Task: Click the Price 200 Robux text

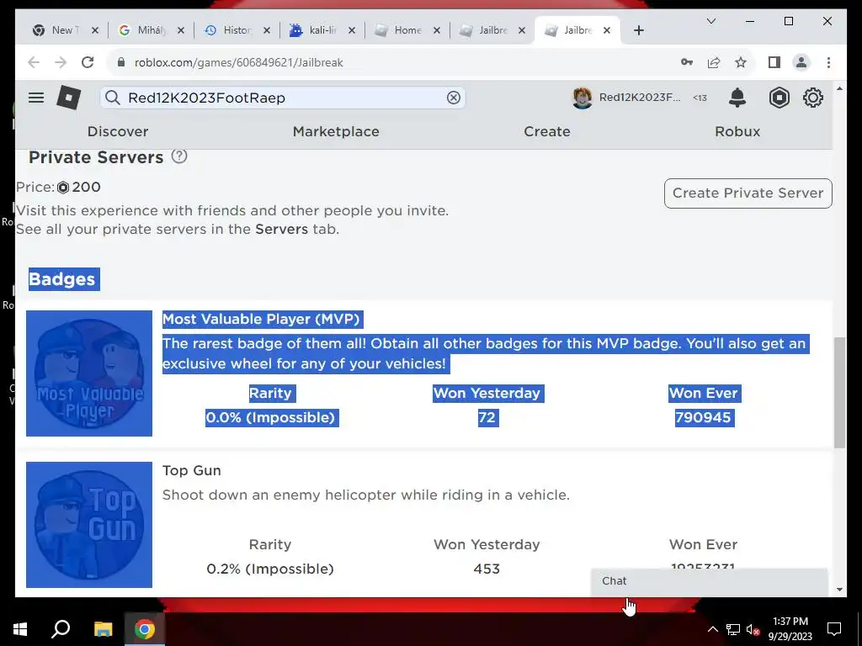Action: pyautogui.click(x=58, y=188)
